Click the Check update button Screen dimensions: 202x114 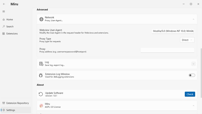coord(190,94)
